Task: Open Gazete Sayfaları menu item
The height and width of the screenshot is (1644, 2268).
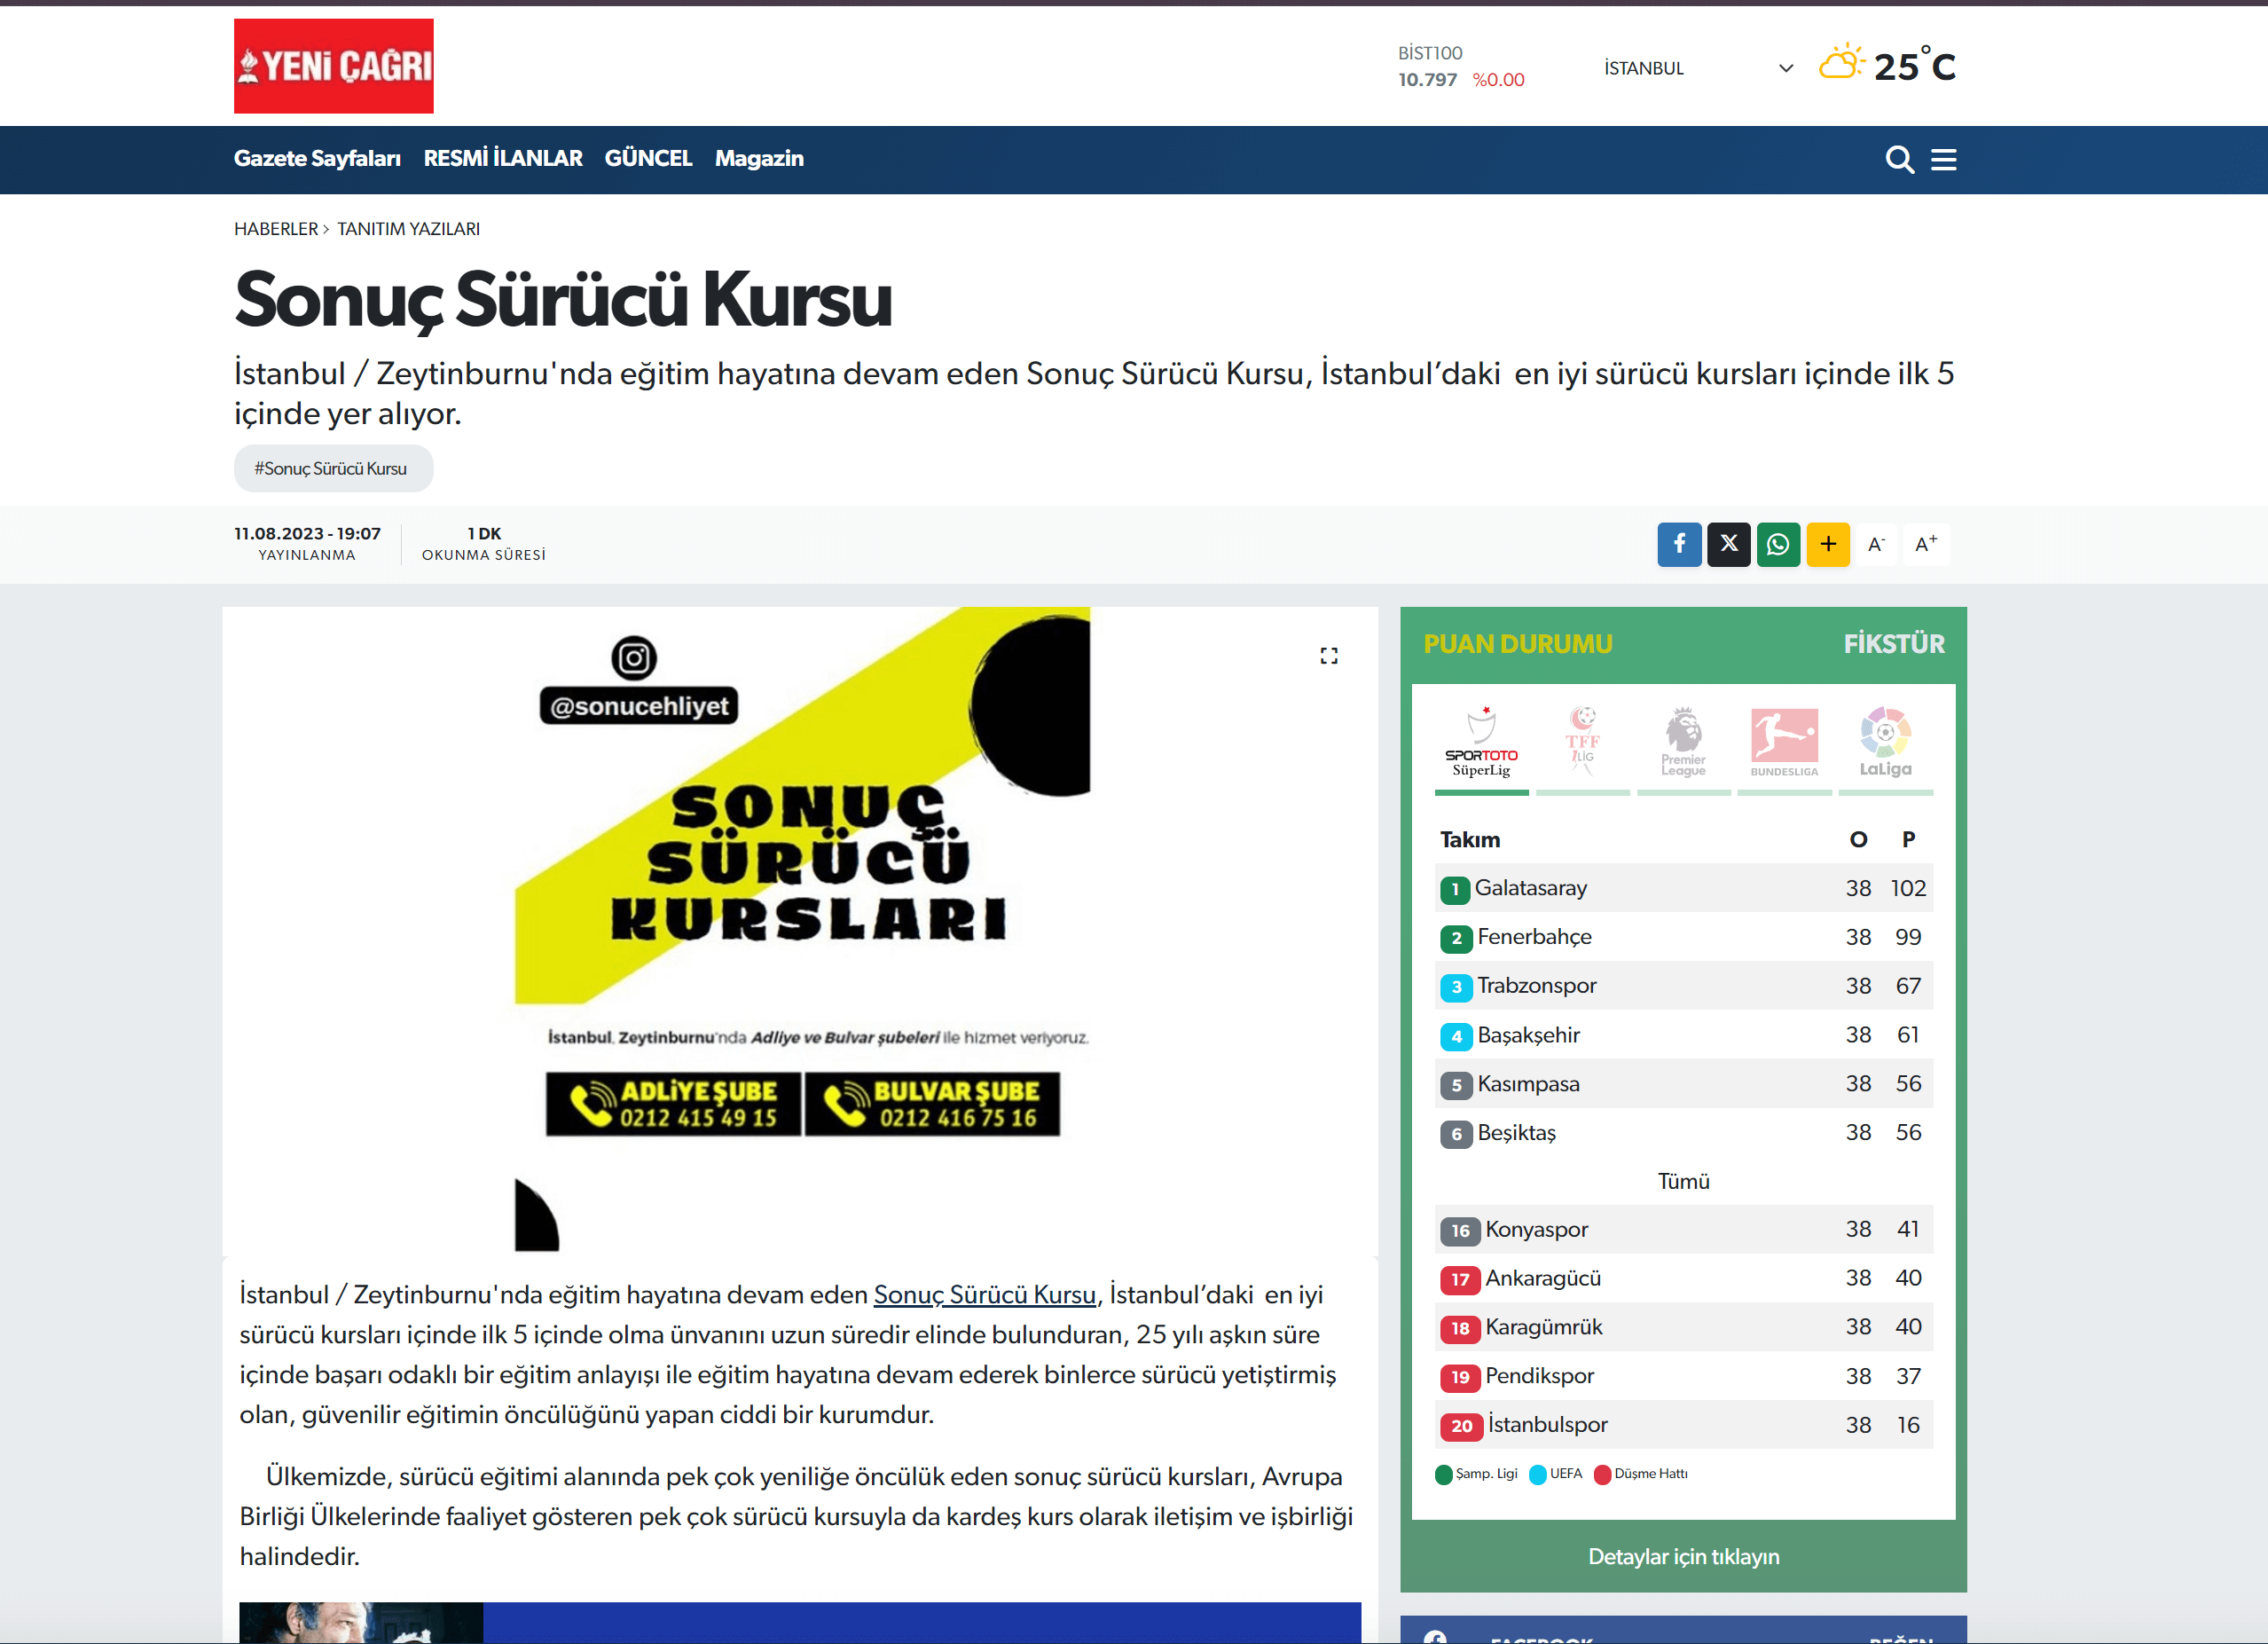Action: coord(317,158)
